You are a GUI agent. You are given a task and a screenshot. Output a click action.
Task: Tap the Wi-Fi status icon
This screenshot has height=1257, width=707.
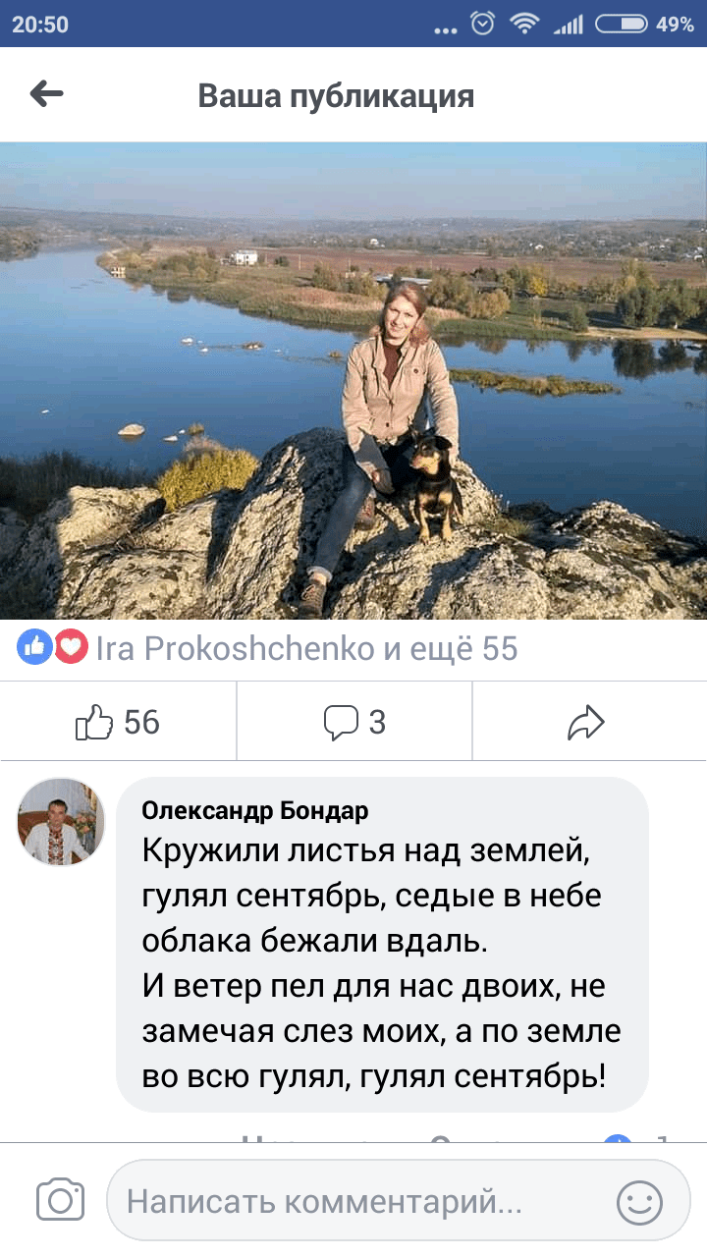[526, 24]
